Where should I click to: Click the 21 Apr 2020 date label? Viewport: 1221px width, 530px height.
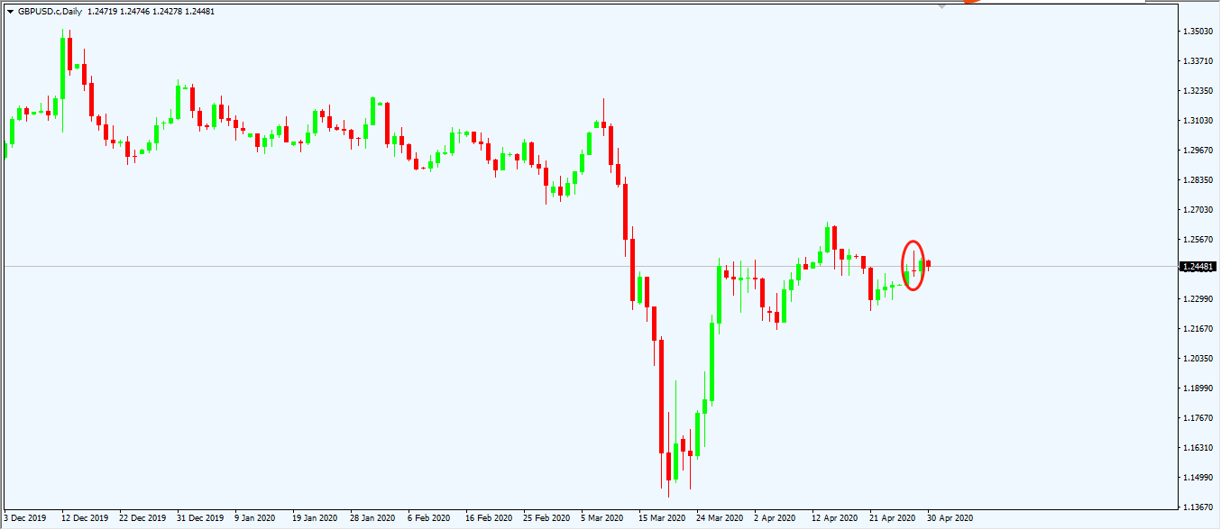893,518
